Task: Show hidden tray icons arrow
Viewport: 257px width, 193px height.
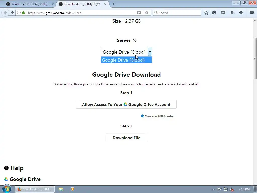Action: [213, 189]
